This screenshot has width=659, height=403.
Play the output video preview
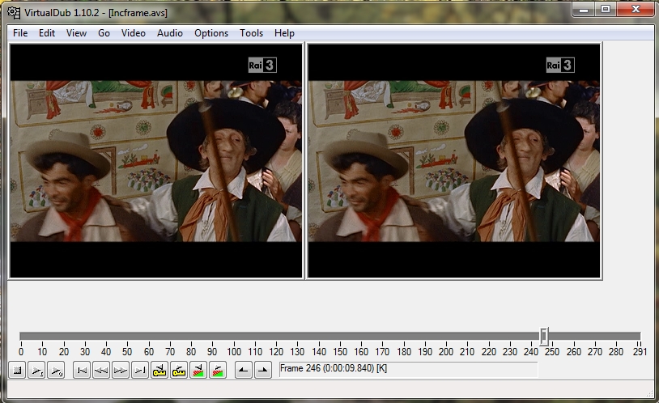click(56, 370)
